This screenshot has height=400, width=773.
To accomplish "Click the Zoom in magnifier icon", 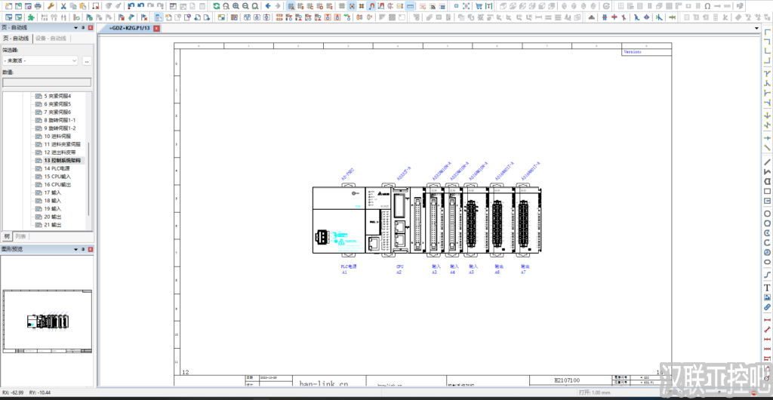I will [x=236, y=6].
